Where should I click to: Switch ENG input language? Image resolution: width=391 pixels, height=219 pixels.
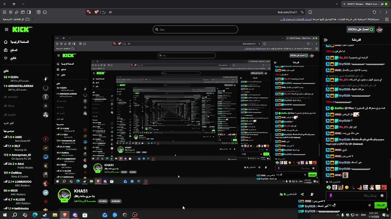(x=363, y=215)
